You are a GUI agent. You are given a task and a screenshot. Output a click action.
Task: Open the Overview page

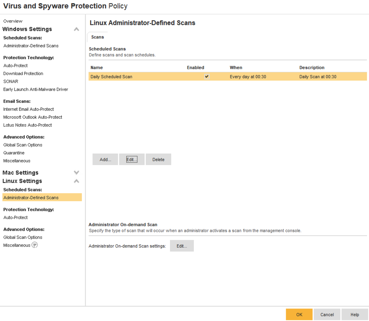click(13, 21)
